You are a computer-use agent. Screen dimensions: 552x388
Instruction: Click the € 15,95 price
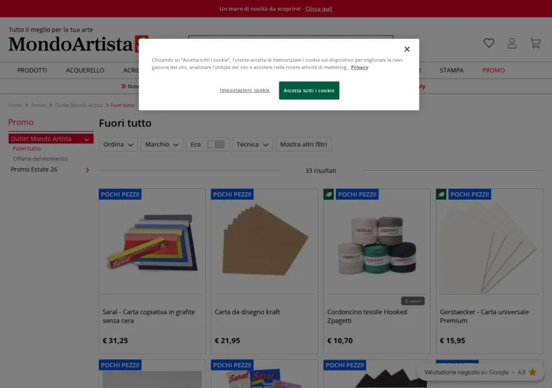click(x=452, y=340)
